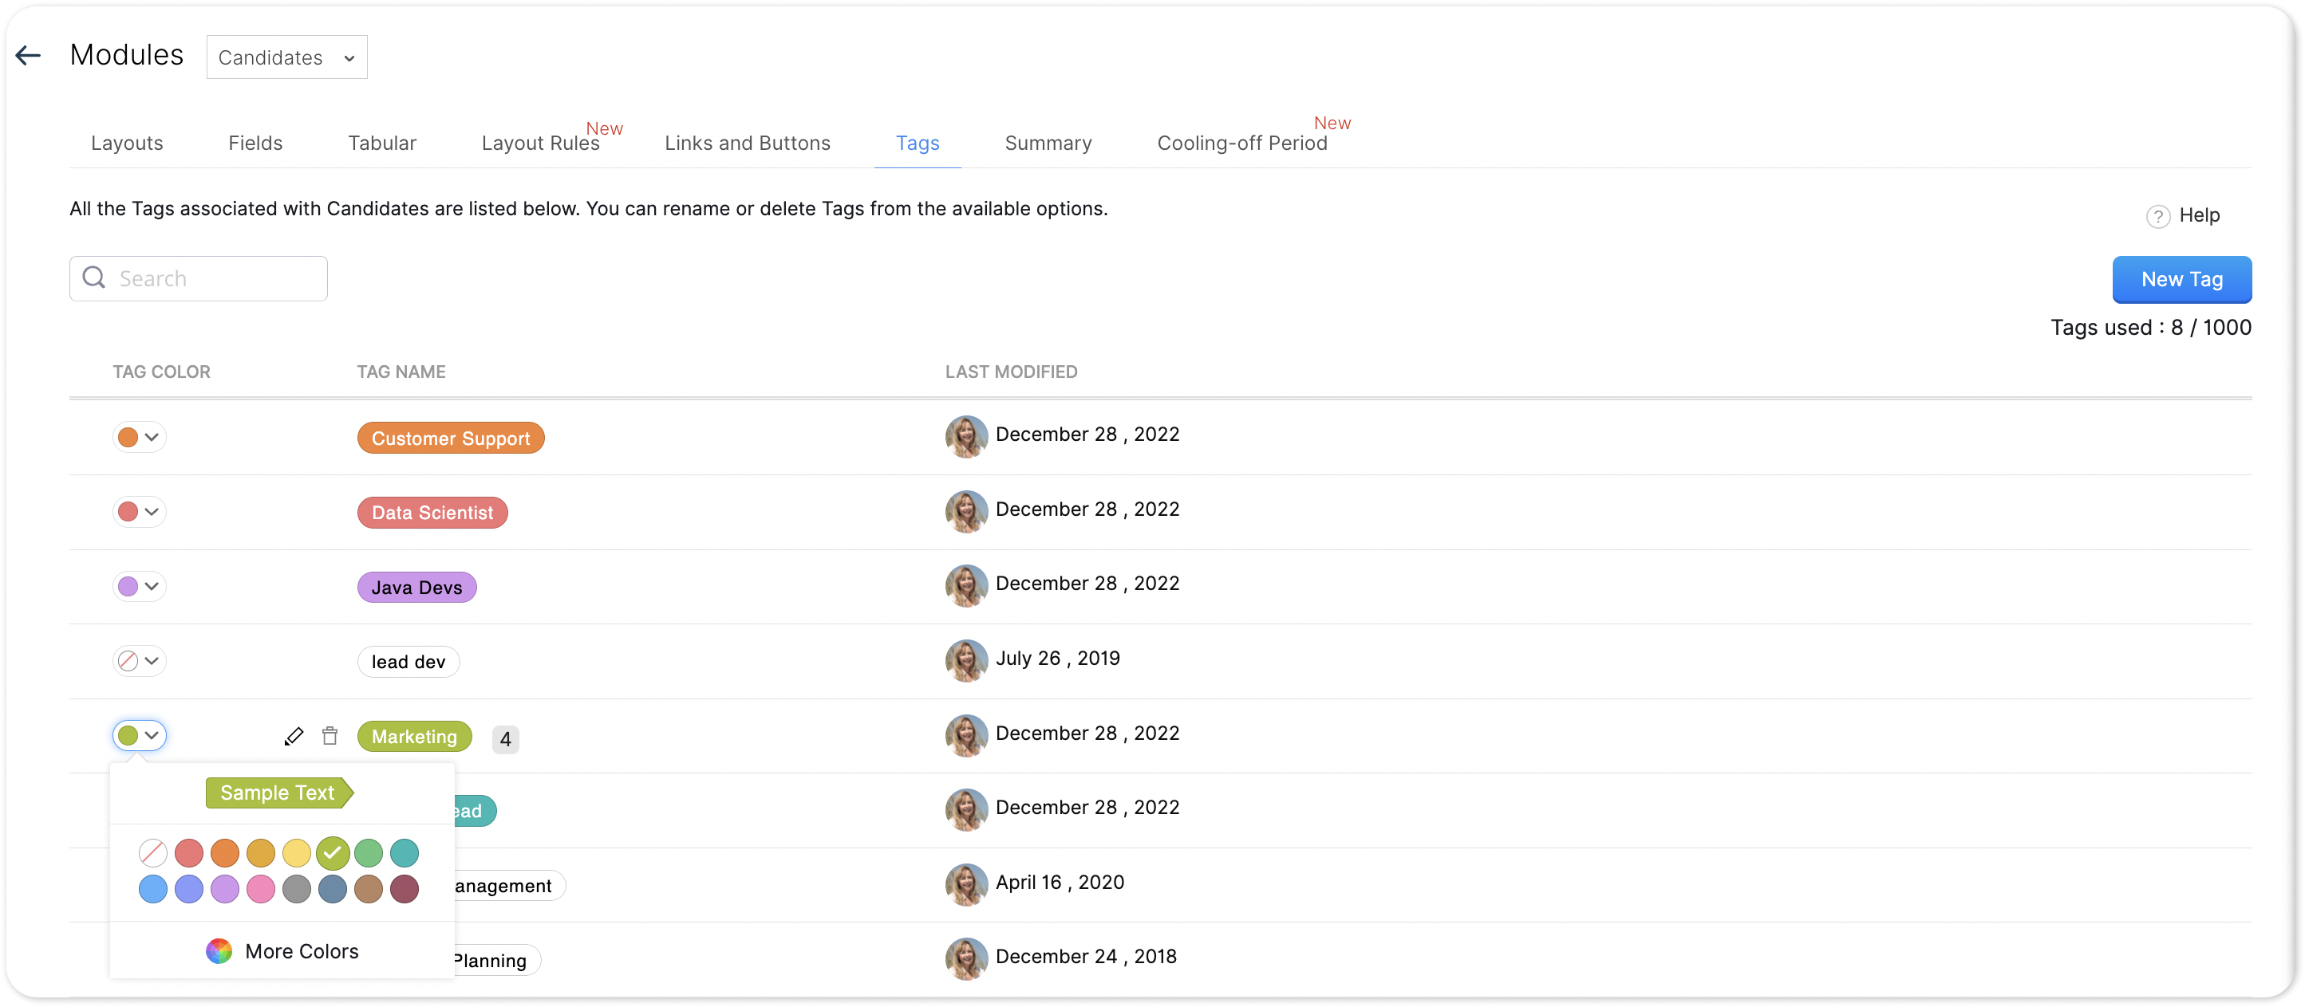The image size is (2305, 1007).
Task: Open the Candidates module dropdown
Action: pos(286,57)
